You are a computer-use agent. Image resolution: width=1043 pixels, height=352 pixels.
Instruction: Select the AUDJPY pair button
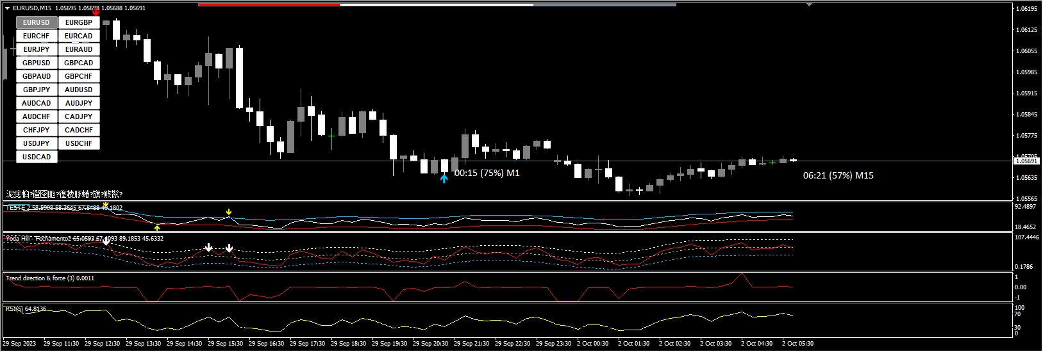click(x=79, y=103)
